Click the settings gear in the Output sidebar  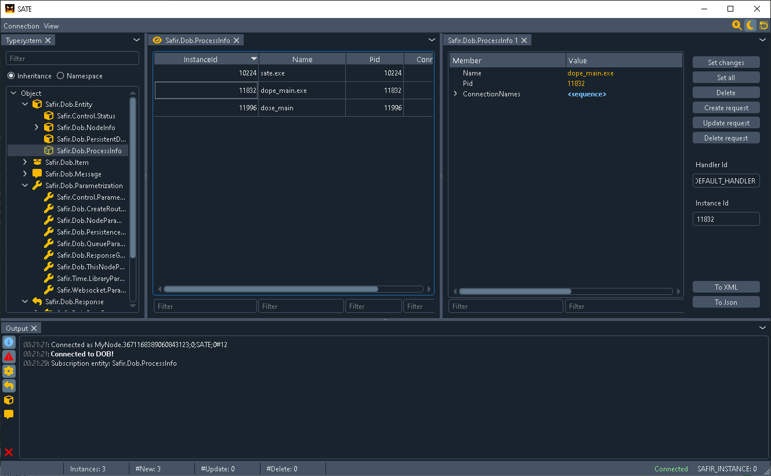point(8,371)
